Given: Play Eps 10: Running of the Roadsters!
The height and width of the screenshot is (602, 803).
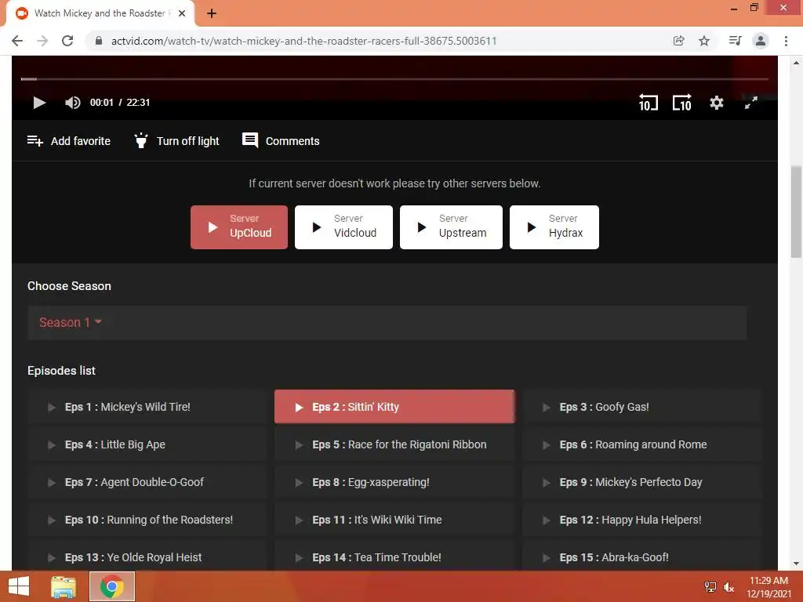Looking at the screenshot, I should coord(147,520).
